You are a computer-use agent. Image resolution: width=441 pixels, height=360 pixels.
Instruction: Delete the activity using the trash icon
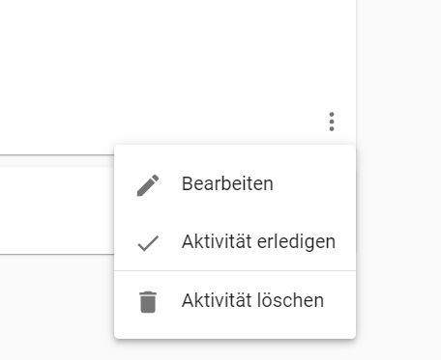(148, 302)
